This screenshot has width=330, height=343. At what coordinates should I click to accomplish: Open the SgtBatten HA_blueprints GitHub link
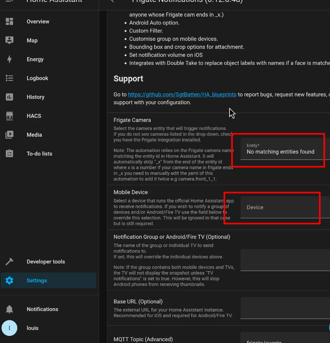tap(182, 95)
